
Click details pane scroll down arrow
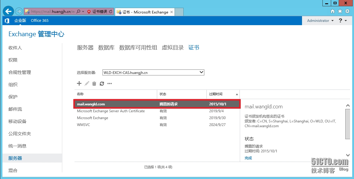click(x=348, y=155)
